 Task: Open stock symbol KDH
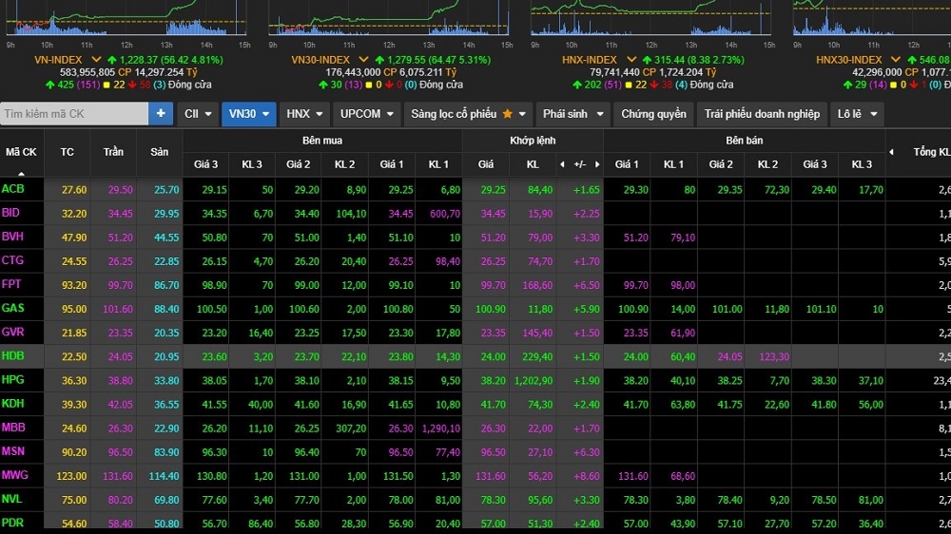coord(12,404)
